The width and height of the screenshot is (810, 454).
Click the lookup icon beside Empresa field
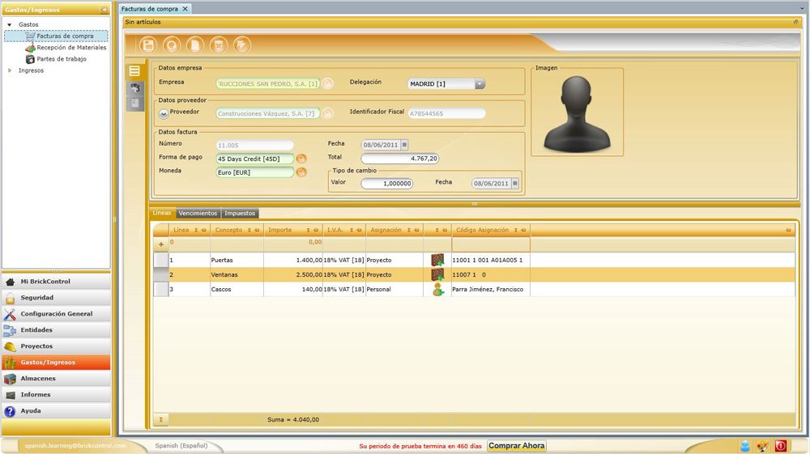point(327,83)
